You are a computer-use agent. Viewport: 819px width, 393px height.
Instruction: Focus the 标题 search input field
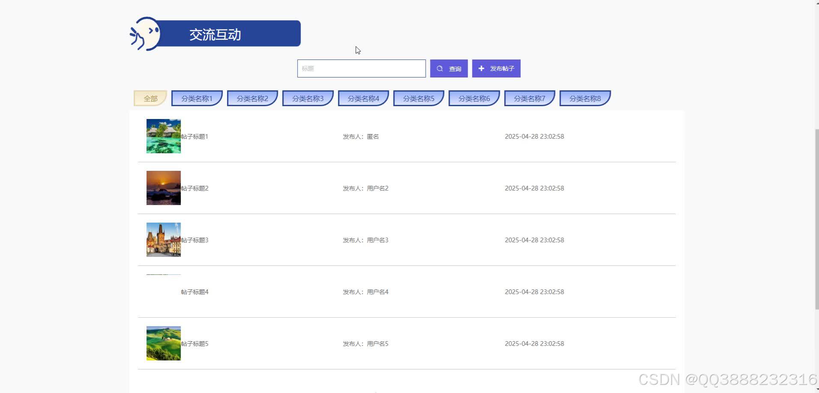362,68
